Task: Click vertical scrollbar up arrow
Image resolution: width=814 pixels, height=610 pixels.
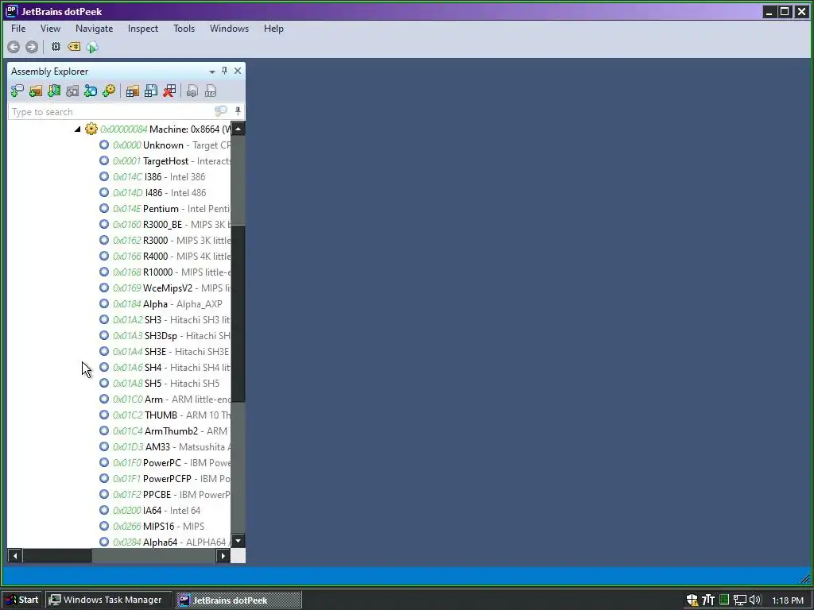Action: (x=238, y=129)
